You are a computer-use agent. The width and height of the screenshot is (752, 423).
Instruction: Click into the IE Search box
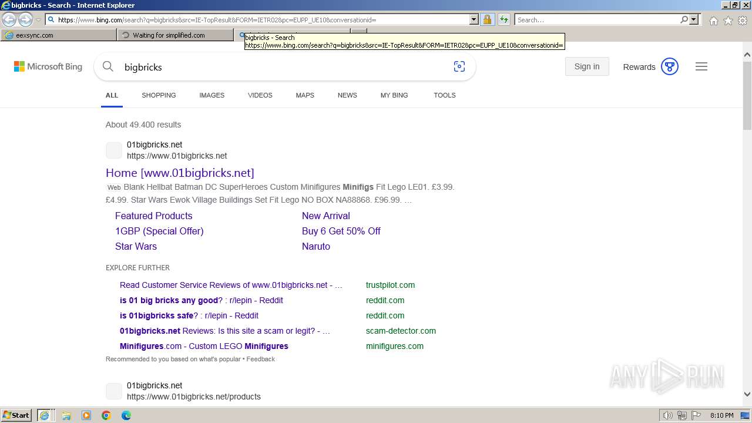[x=596, y=19]
